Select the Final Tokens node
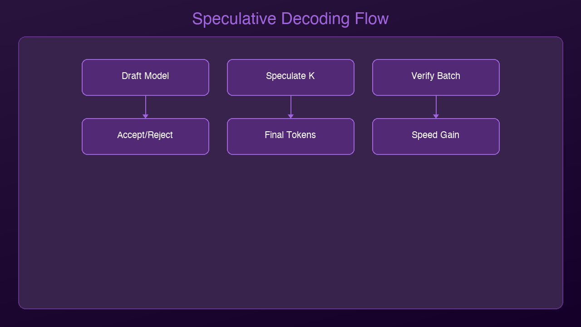This screenshot has height=327, width=581. [x=290, y=136]
